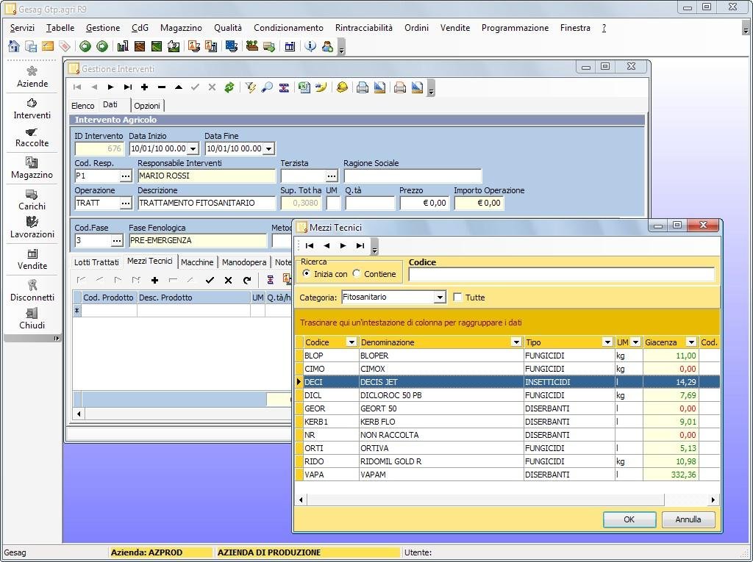Click the OK button in Mezzi Tecnici
Viewport: 753px width, 562px height.
coord(629,519)
